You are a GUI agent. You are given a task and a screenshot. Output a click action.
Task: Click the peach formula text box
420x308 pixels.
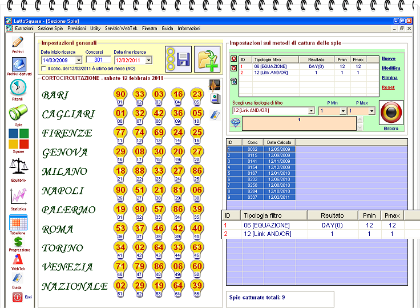point(299,123)
